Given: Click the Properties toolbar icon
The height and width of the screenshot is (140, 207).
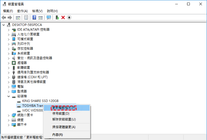Looking at the screenshot, I should click(x=26, y=17).
